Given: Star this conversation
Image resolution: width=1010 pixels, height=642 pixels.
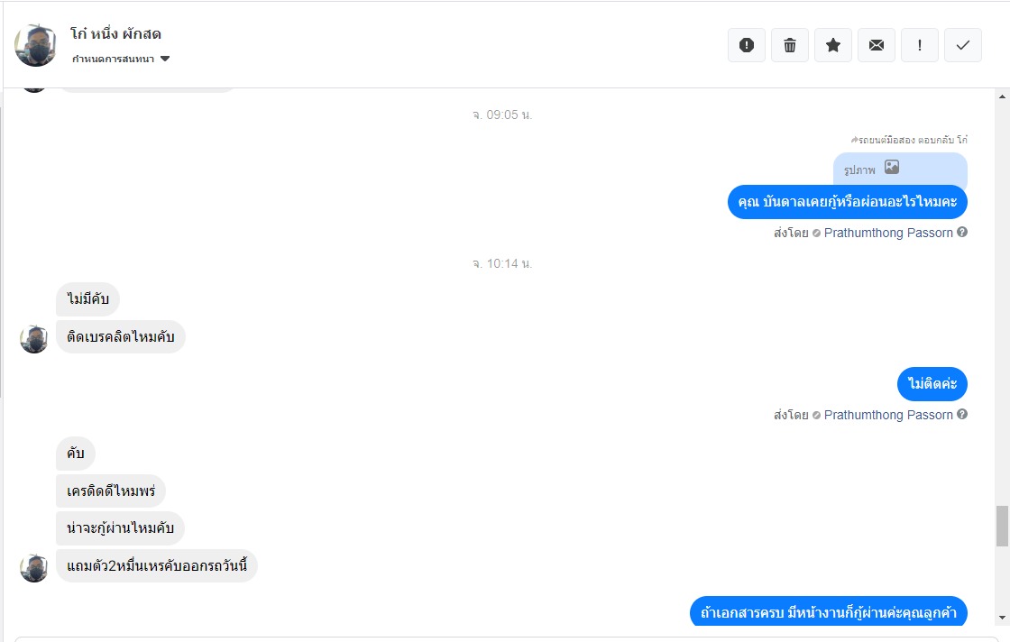Looking at the screenshot, I should click(x=833, y=45).
